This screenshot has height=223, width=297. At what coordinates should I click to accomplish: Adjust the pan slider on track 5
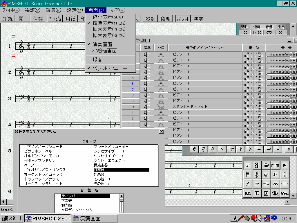(253, 78)
